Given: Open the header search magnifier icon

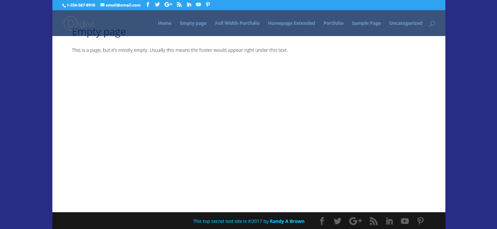Looking at the screenshot, I should 432,24.
